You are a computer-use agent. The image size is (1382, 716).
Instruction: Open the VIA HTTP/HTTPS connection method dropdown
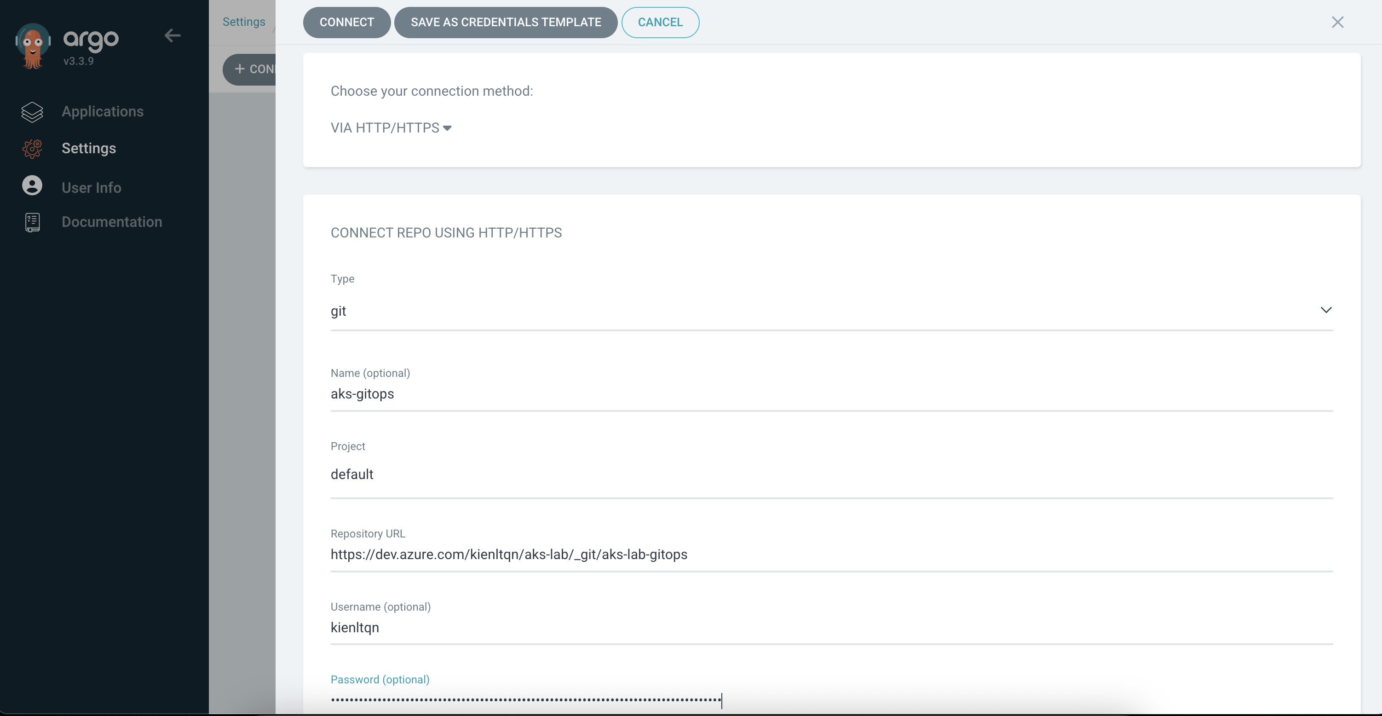pyautogui.click(x=391, y=128)
